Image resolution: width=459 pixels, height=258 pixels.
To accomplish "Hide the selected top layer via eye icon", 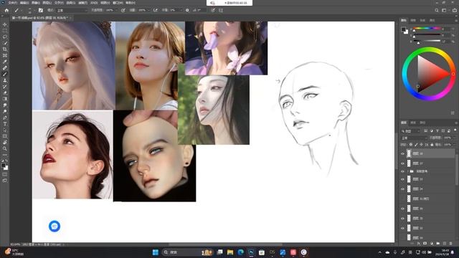I will [403, 153].
